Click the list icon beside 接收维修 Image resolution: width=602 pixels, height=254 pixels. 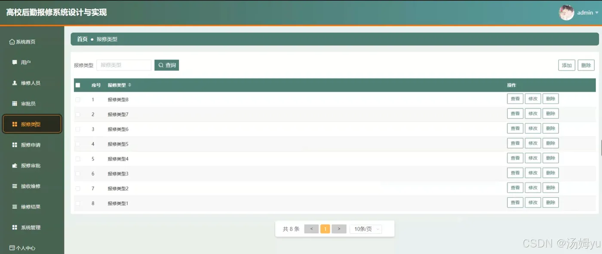click(x=15, y=186)
